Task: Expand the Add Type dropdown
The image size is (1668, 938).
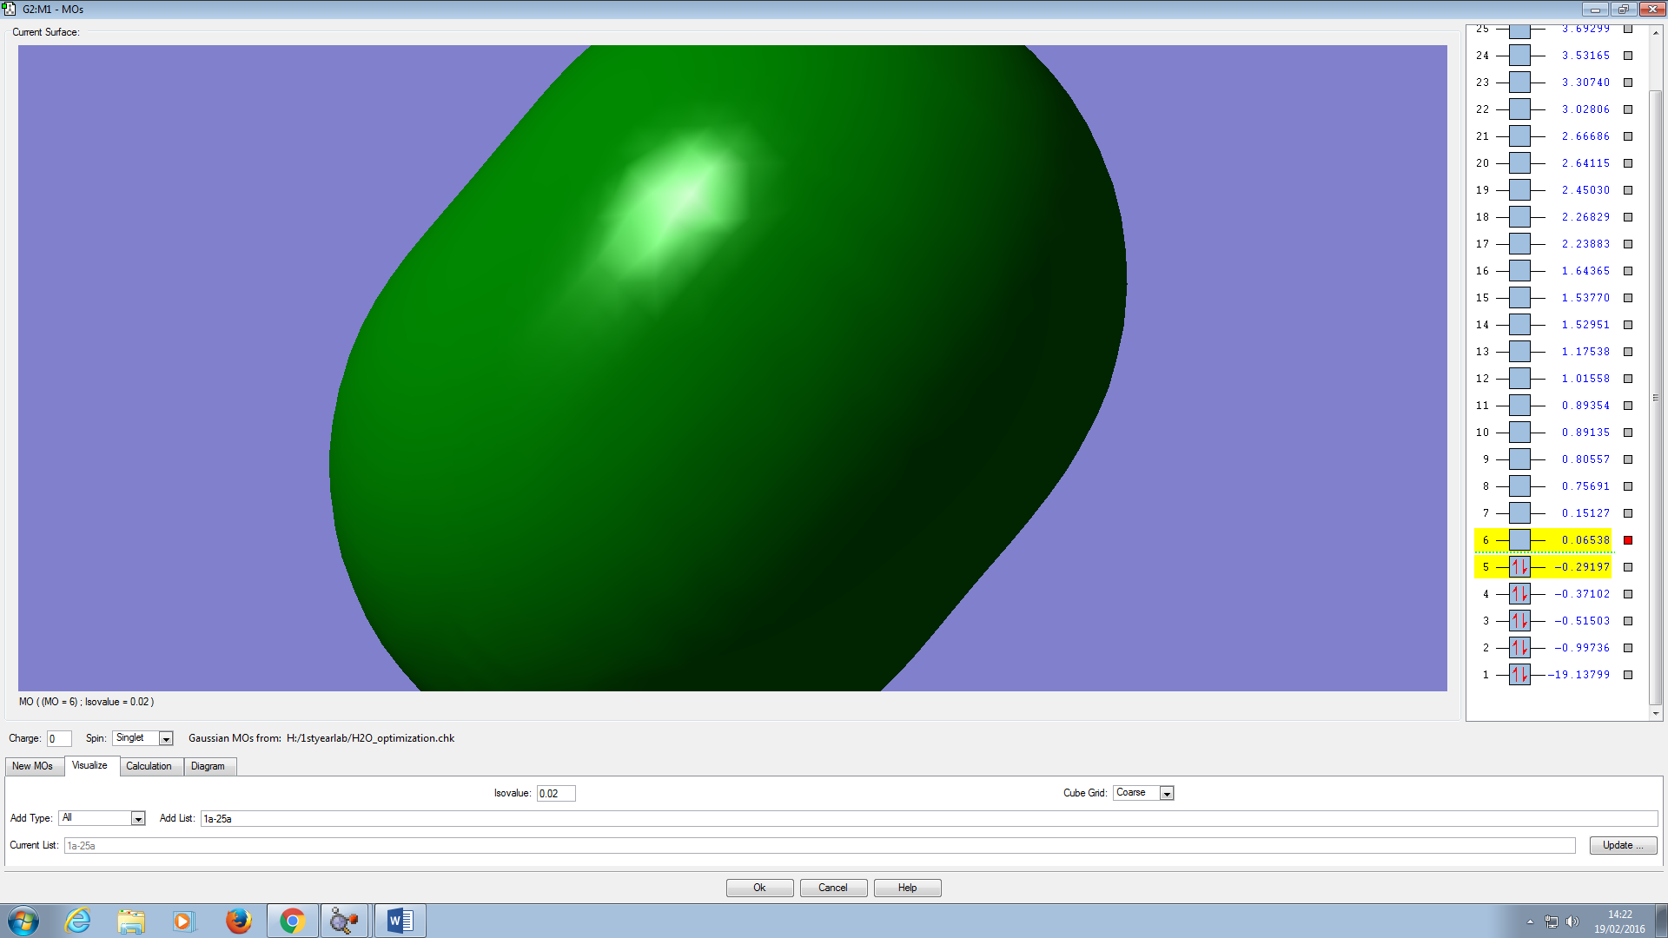Action: point(138,819)
